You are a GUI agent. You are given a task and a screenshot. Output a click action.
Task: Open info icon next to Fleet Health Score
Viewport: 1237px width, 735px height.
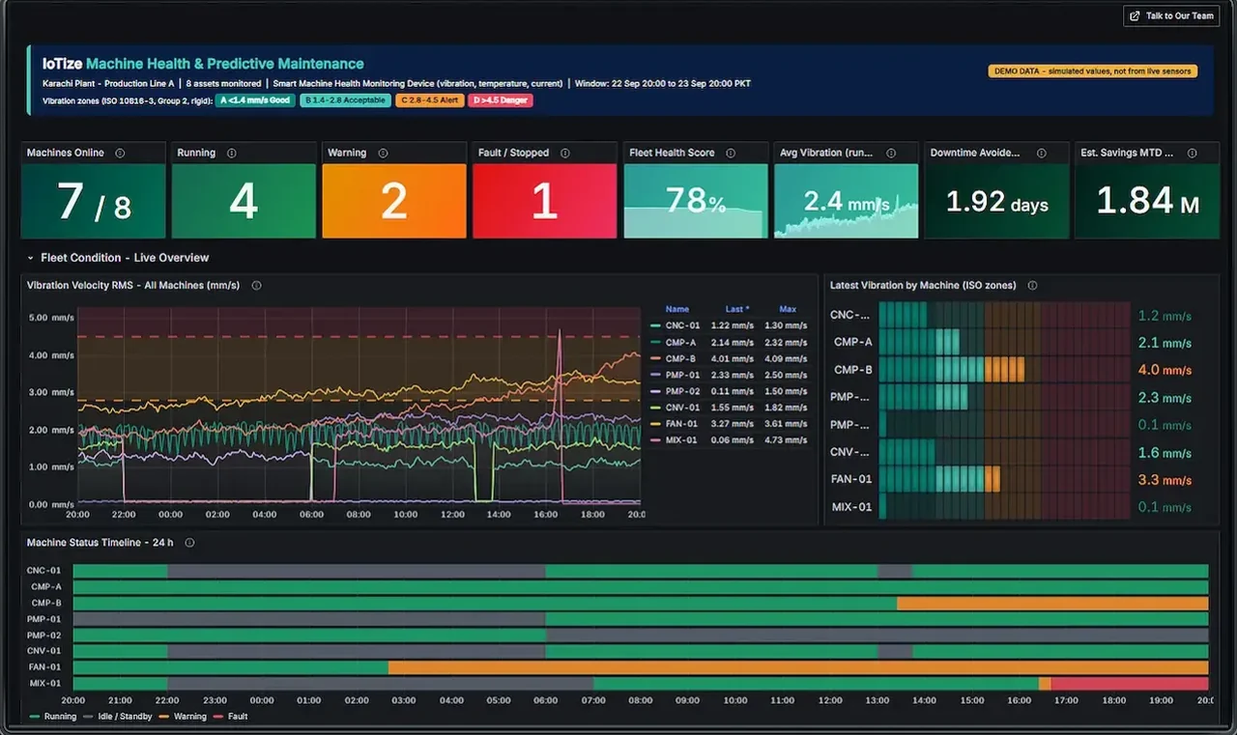pyautogui.click(x=731, y=153)
